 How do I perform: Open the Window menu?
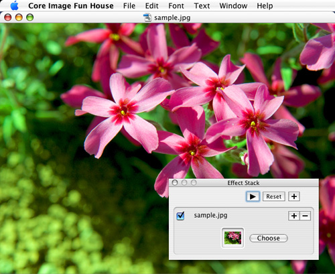[233, 5]
